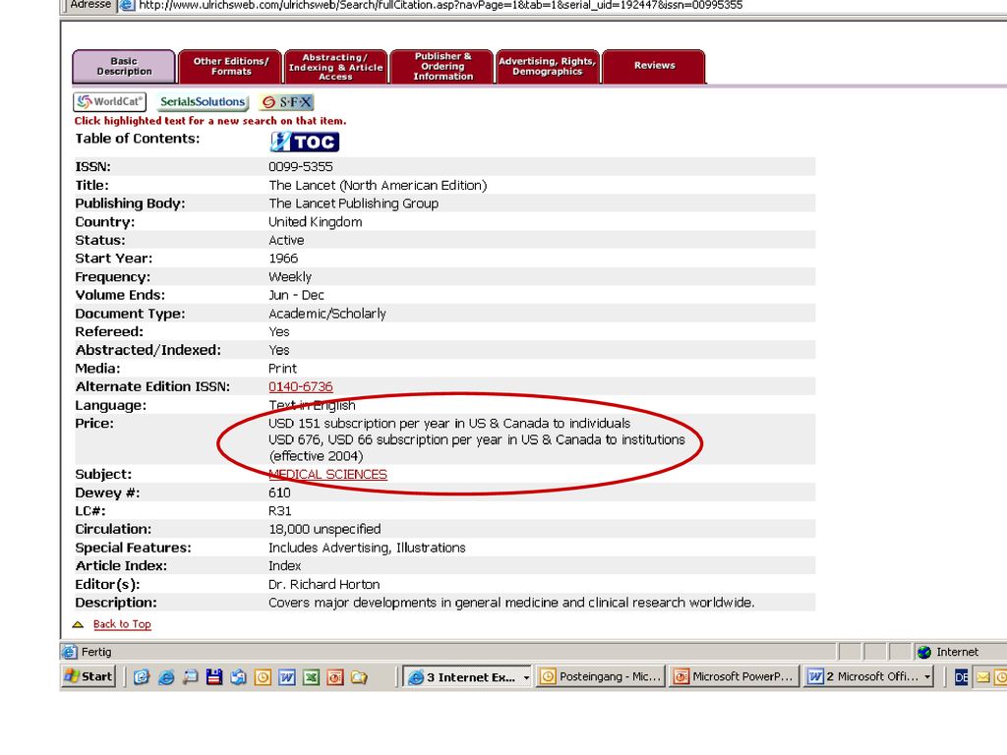The width and height of the screenshot is (1007, 755).
Task: Click The Lancet Publishing Group text
Action: (x=353, y=203)
